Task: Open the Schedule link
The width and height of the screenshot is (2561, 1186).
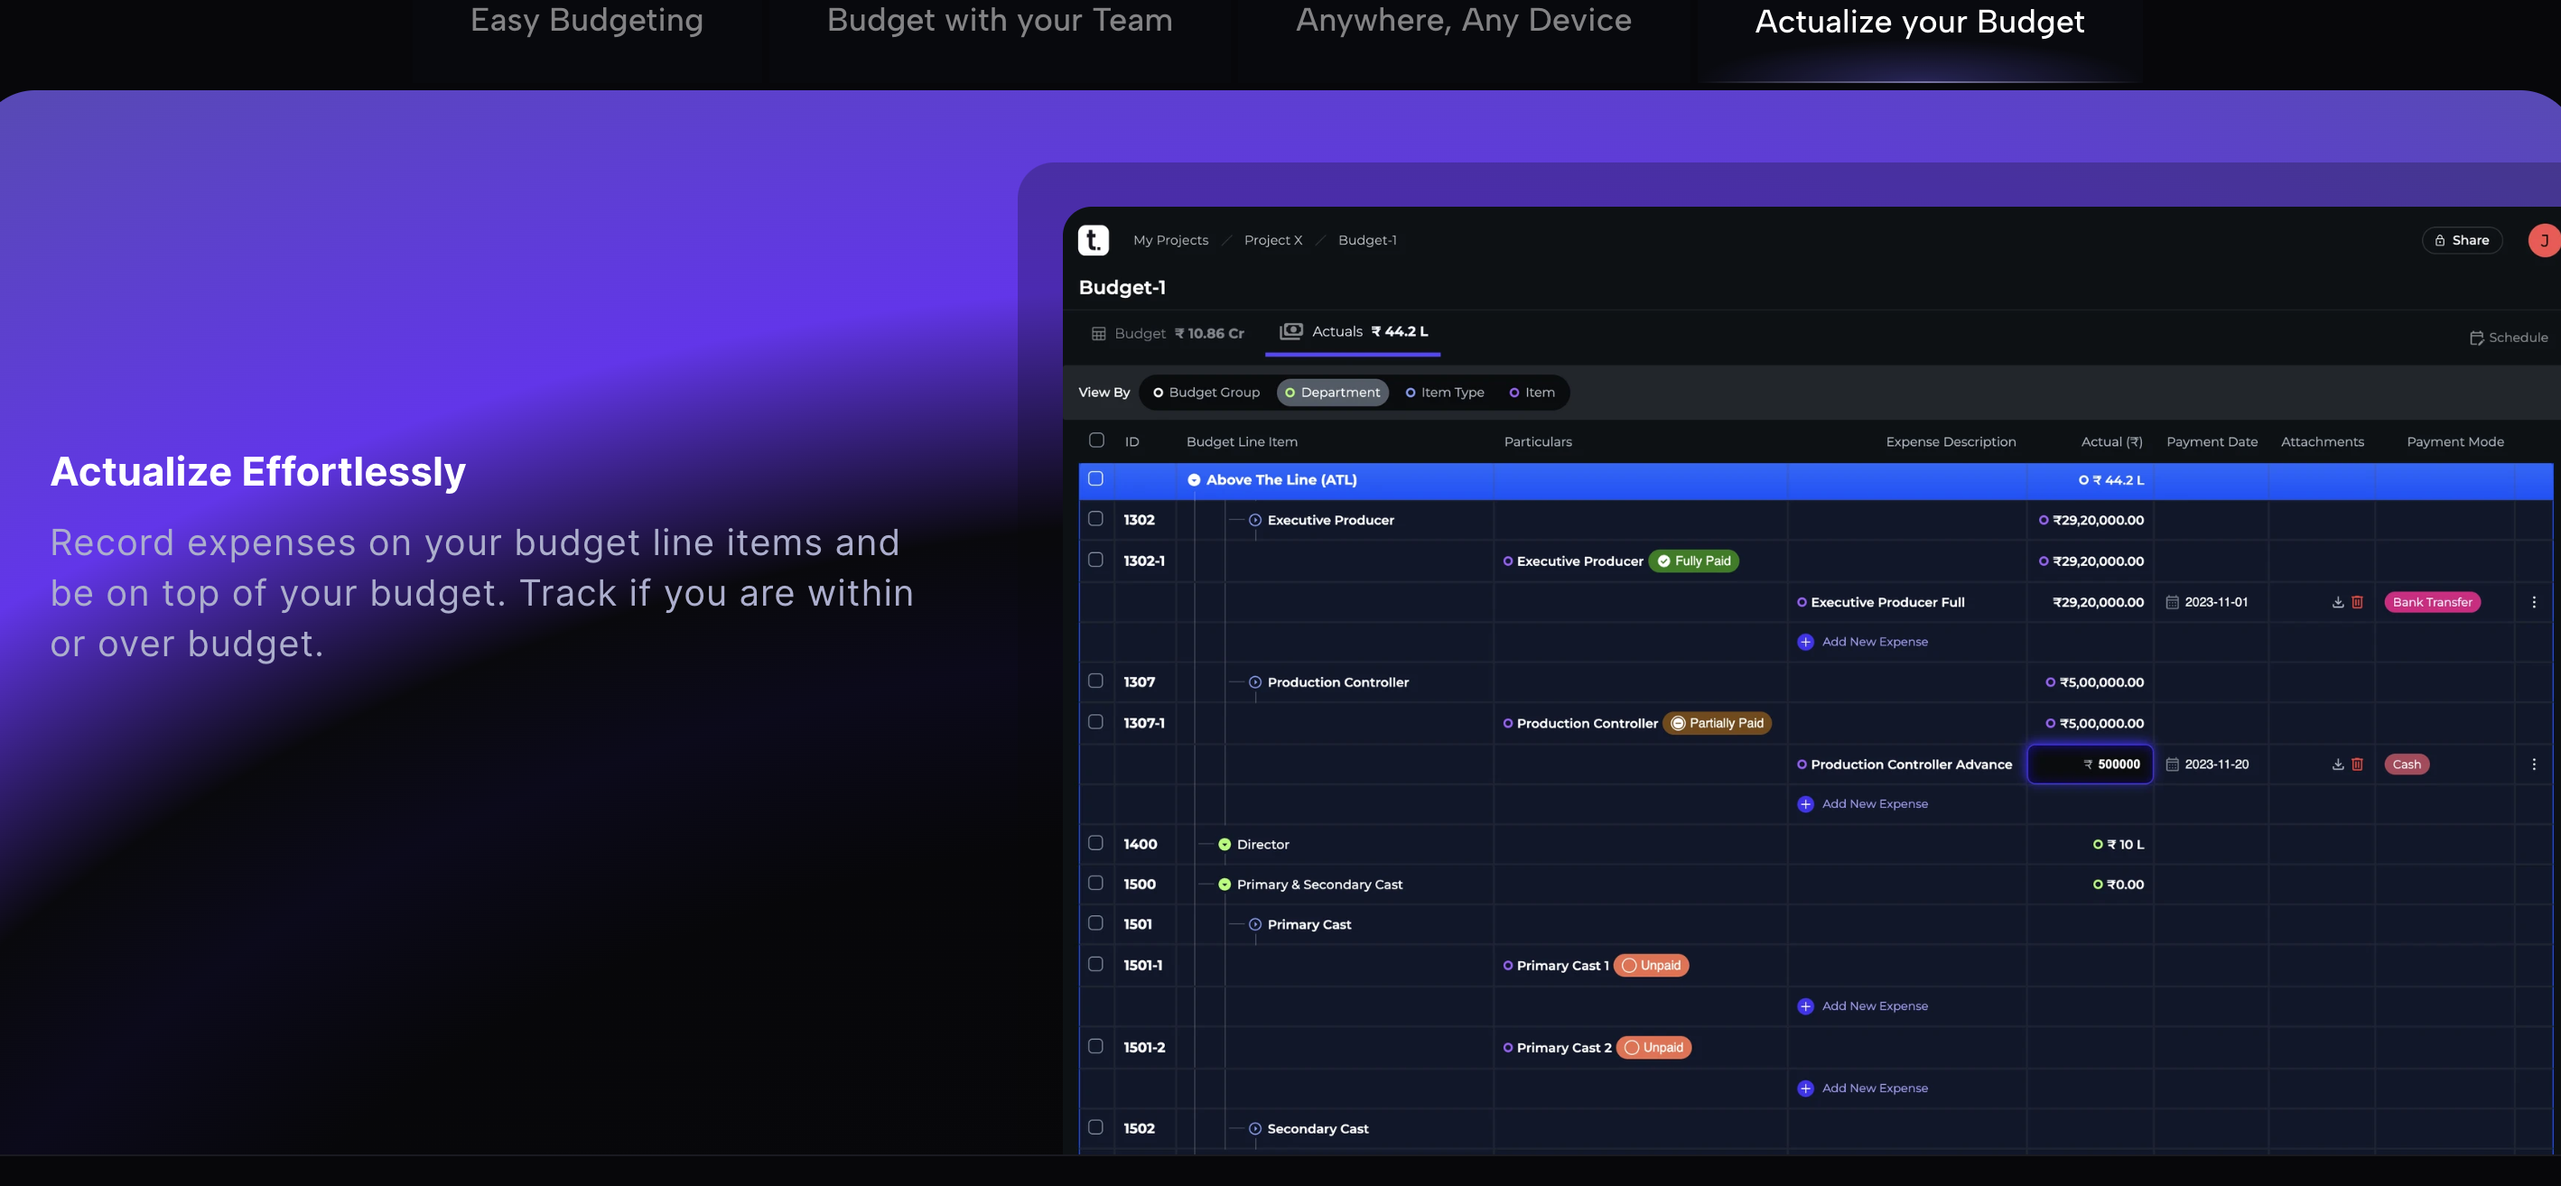Action: 2509,338
